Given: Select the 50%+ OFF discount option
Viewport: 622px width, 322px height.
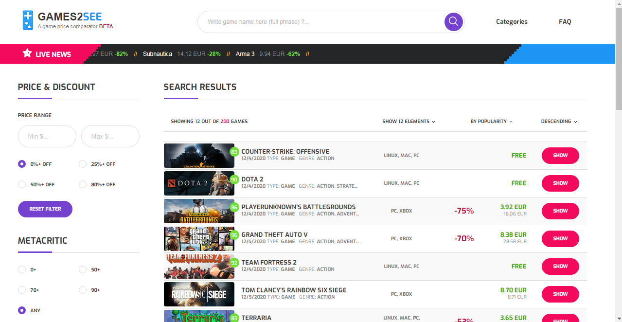Looking at the screenshot, I should click(22, 184).
